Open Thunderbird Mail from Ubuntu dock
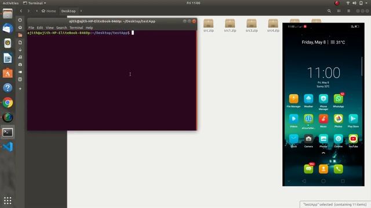Image resolution: width=371 pixels, height=208 pixels. point(8,28)
